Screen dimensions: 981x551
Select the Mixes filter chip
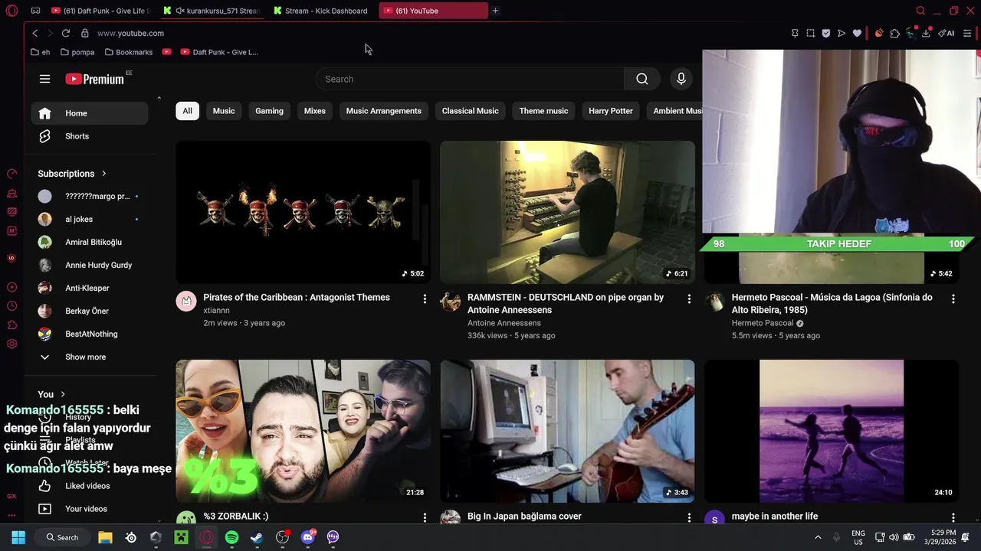[x=315, y=111]
